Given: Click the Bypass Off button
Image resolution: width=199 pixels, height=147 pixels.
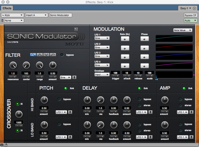Looking at the screenshot, I should (191, 15).
